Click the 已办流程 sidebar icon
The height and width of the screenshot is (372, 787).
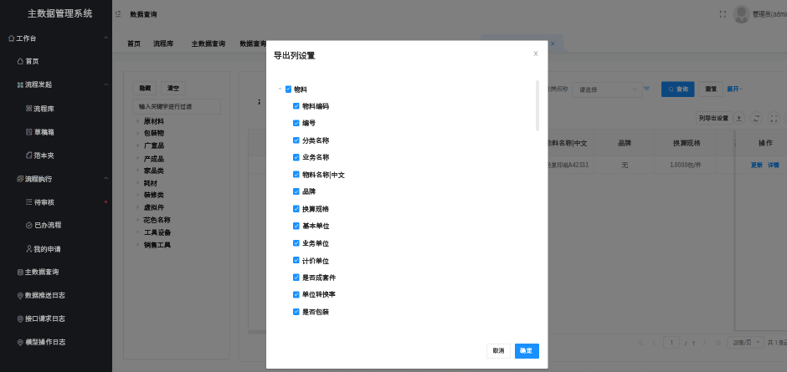[x=28, y=225]
